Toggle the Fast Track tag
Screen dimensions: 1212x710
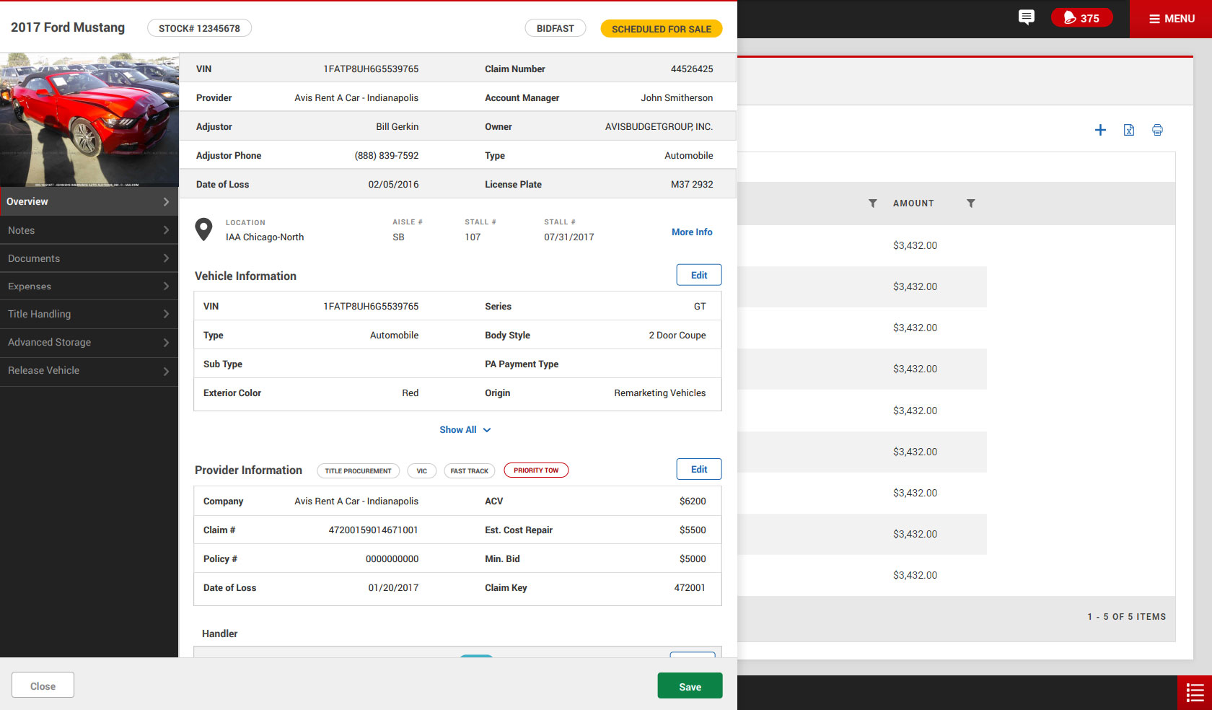(469, 471)
